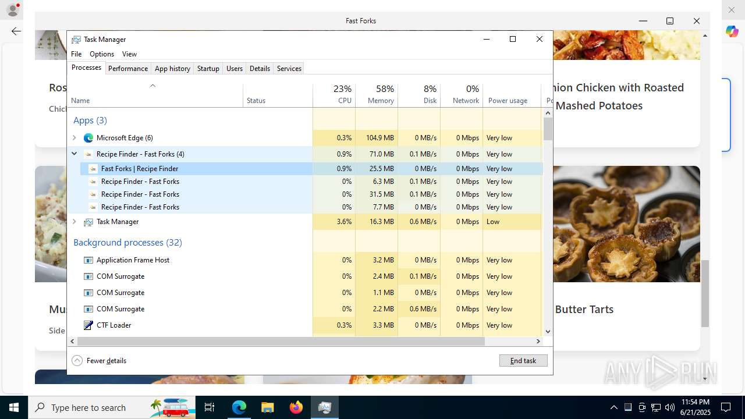This screenshot has width=745, height=419.
Task: Open Microsoft Edge from the taskbar
Action: 239,407
